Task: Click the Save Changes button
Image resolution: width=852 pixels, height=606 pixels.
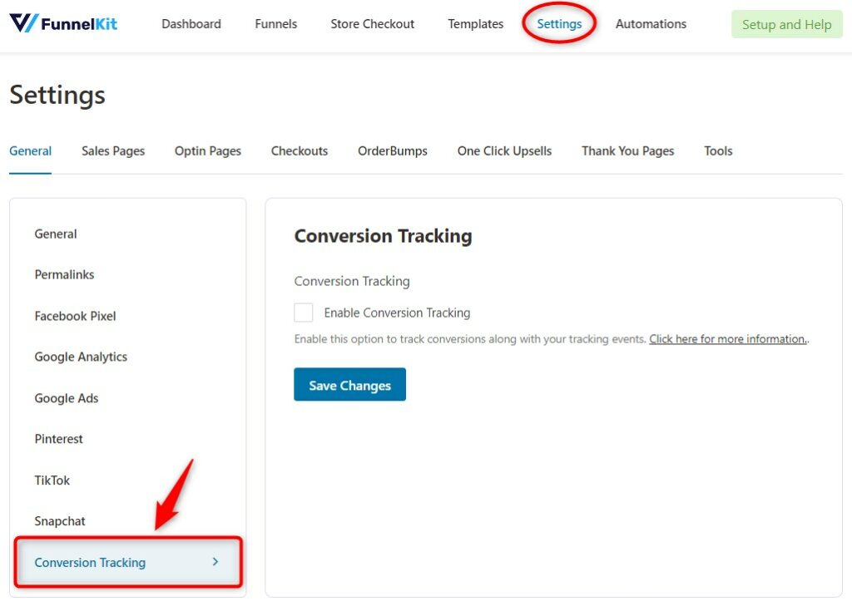Action: (x=350, y=384)
